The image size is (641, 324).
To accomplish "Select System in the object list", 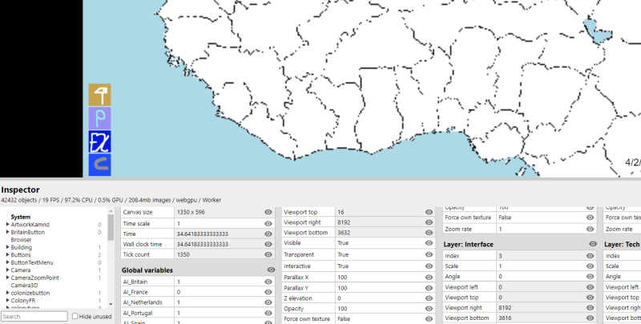I will 21,217.
